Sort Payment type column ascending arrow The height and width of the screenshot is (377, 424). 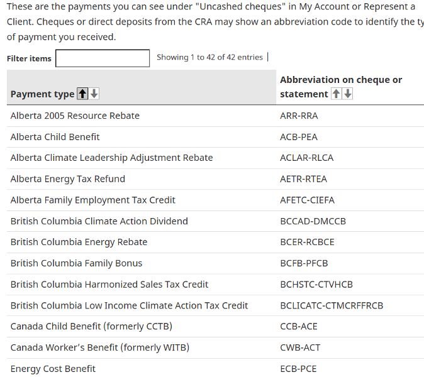pyautogui.click(x=82, y=94)
